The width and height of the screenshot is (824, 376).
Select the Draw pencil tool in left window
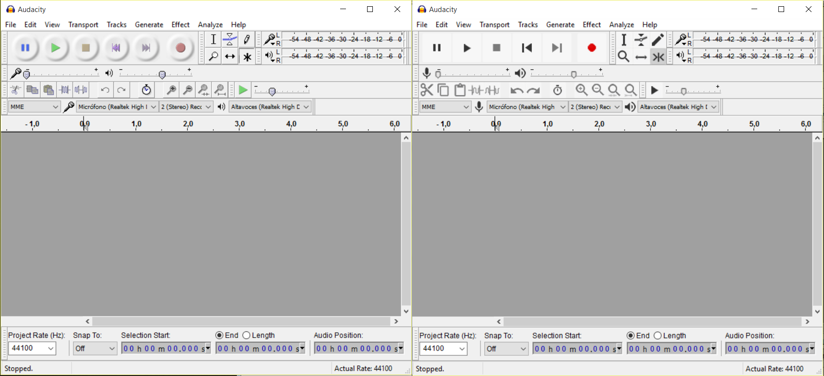point(247,39)
